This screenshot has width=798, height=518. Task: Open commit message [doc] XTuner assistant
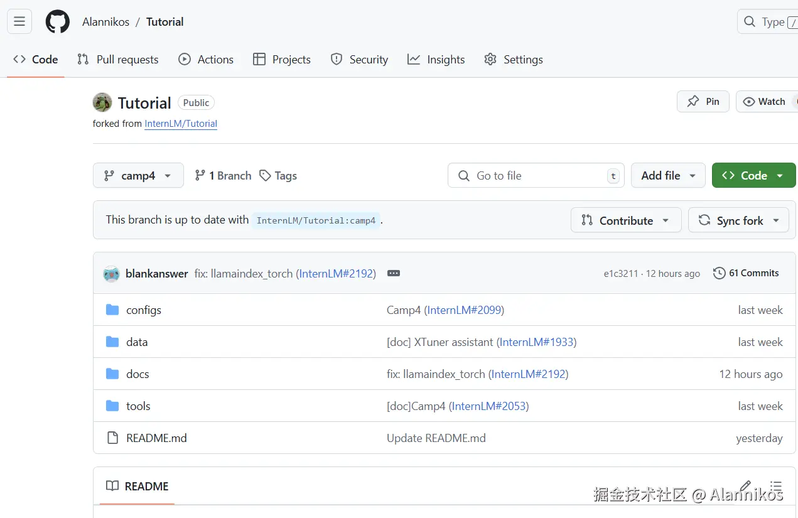click(x=440, y=342)
